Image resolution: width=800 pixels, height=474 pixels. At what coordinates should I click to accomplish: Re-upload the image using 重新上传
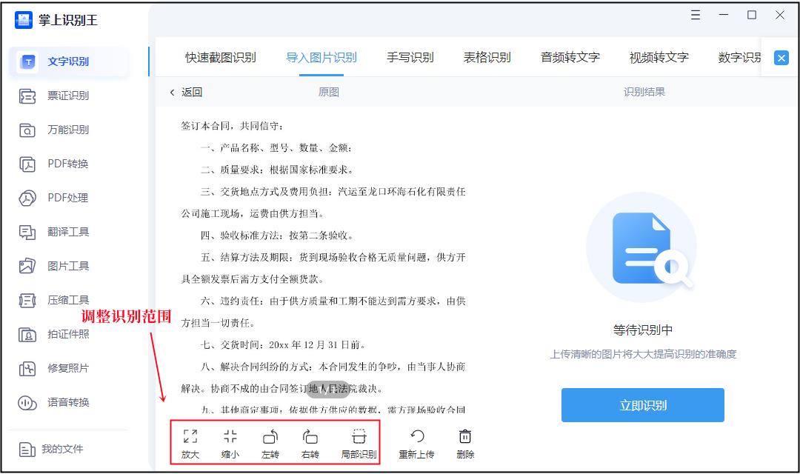[x=417, y=442]
